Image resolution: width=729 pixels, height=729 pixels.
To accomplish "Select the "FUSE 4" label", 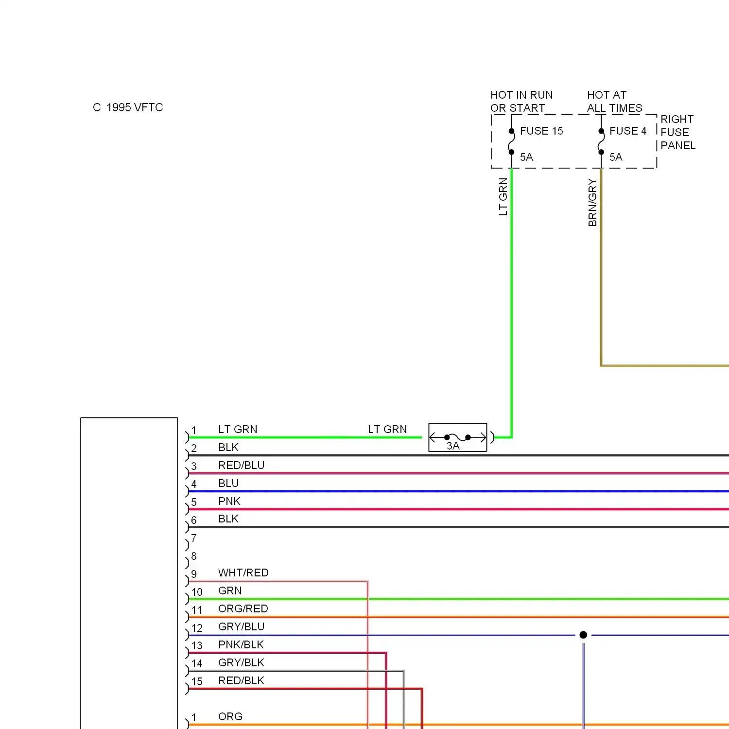I will click(x=628, y=131).
